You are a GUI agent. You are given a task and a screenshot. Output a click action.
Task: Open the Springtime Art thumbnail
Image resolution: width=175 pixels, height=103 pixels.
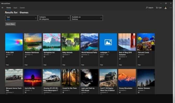pos(52,42)
